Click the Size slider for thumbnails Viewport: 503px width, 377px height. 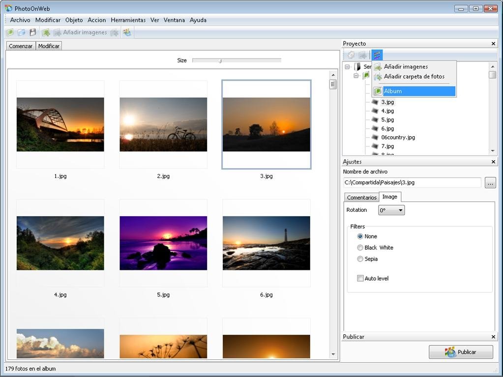pyautogui.click(x=237, y=60)
